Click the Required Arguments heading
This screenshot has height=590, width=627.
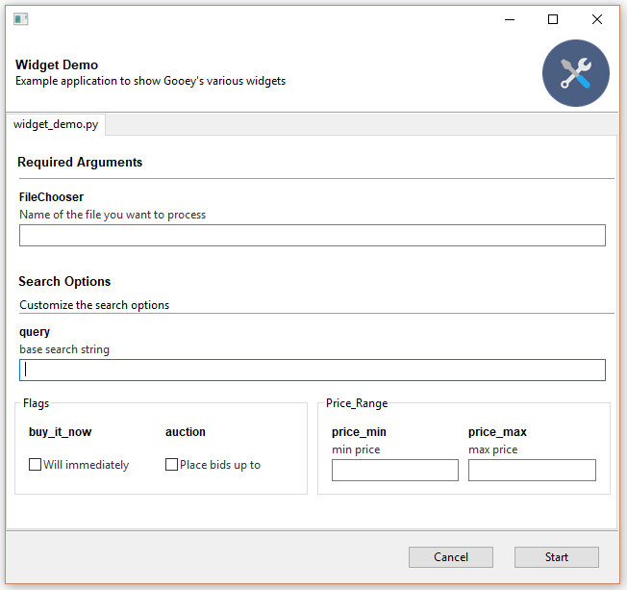pos(80,163)
